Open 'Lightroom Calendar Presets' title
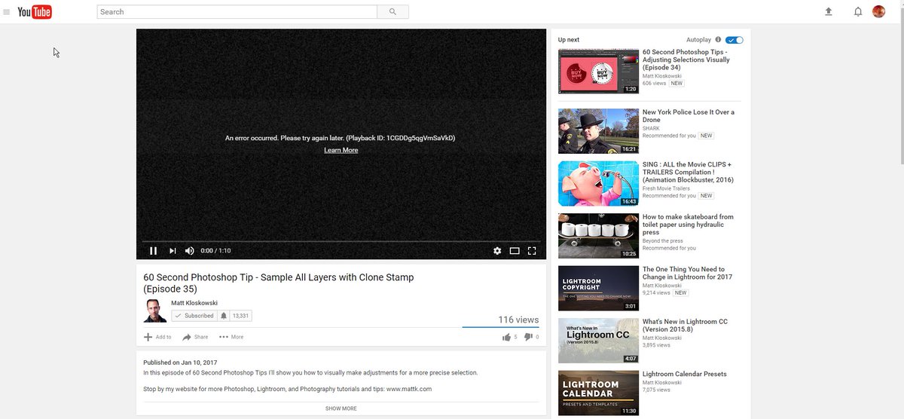 (684, 374)
